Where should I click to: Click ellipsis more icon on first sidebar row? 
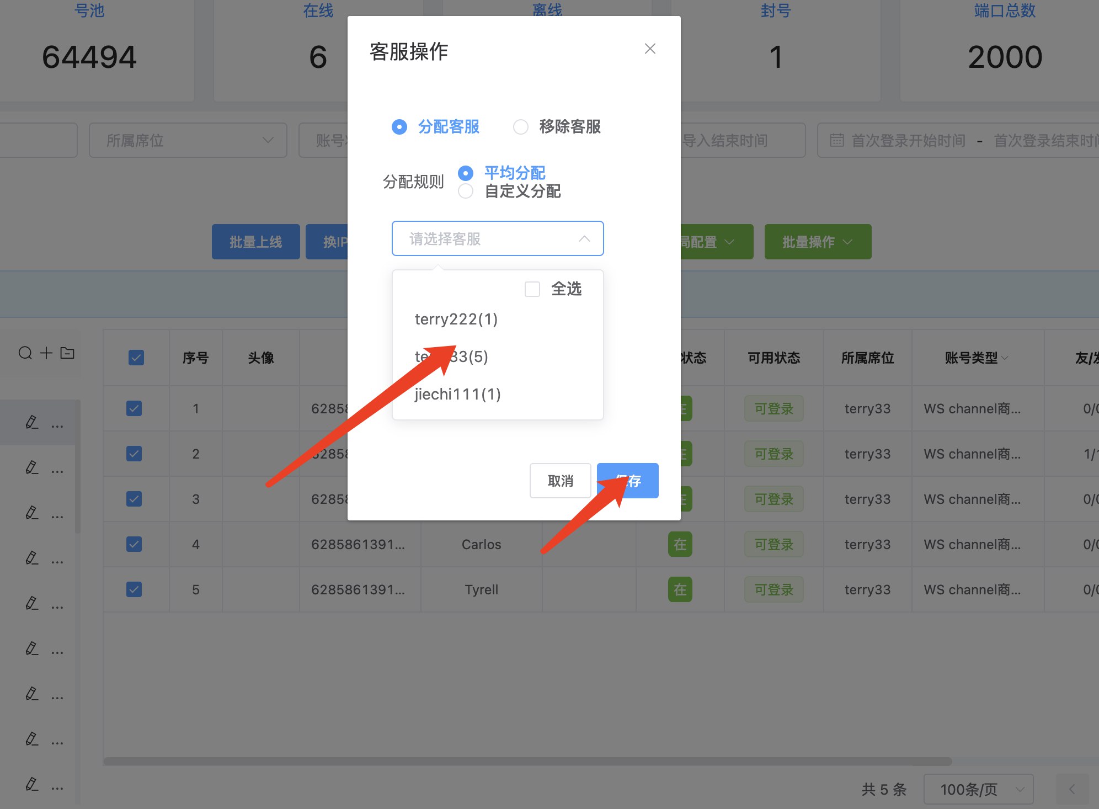coord(57,425)
